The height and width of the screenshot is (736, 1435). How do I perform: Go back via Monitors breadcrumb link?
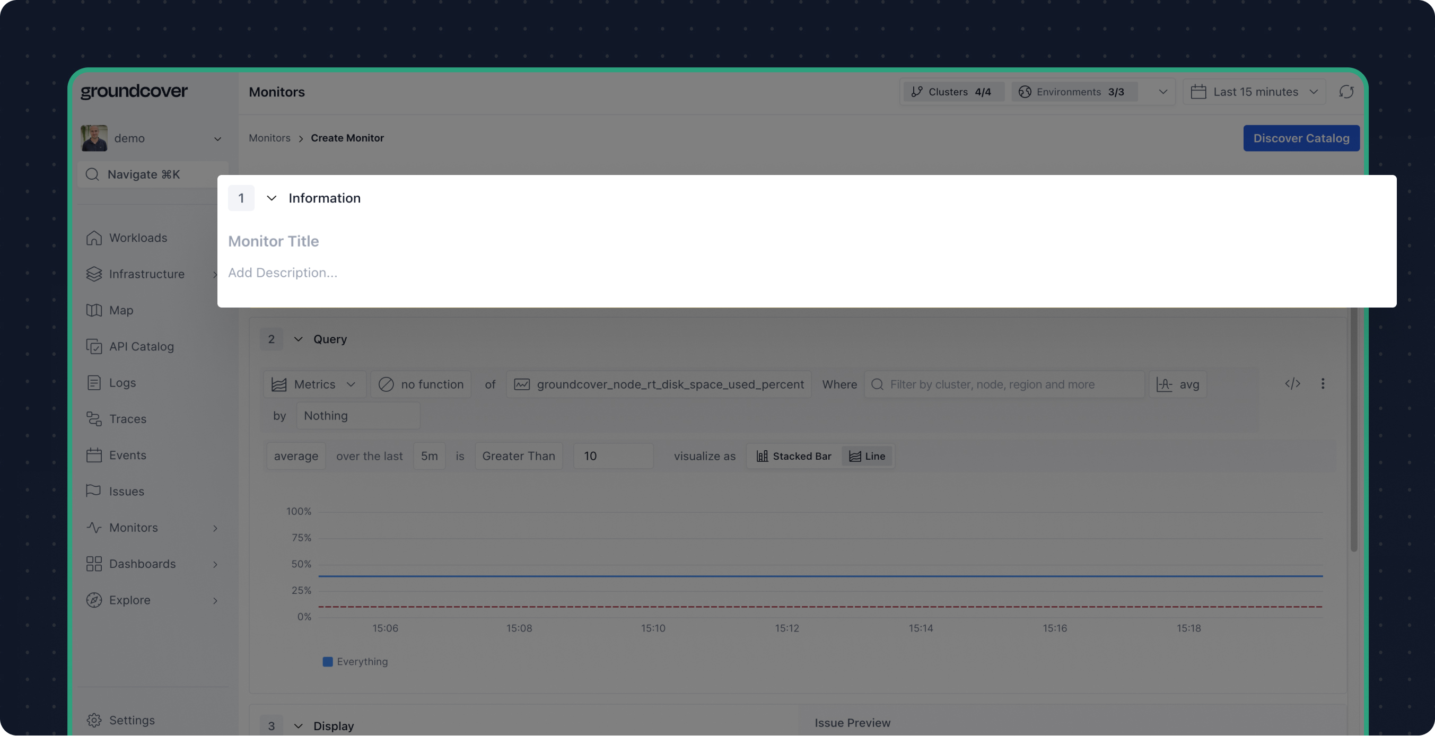point(269,138)
